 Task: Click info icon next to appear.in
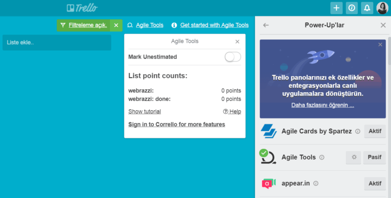pyautogui.click(x=316, y=184)
